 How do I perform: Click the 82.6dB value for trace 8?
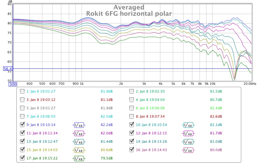216,116
